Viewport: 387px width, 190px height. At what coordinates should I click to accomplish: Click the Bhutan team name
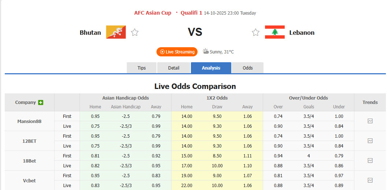tap(90, 33)
